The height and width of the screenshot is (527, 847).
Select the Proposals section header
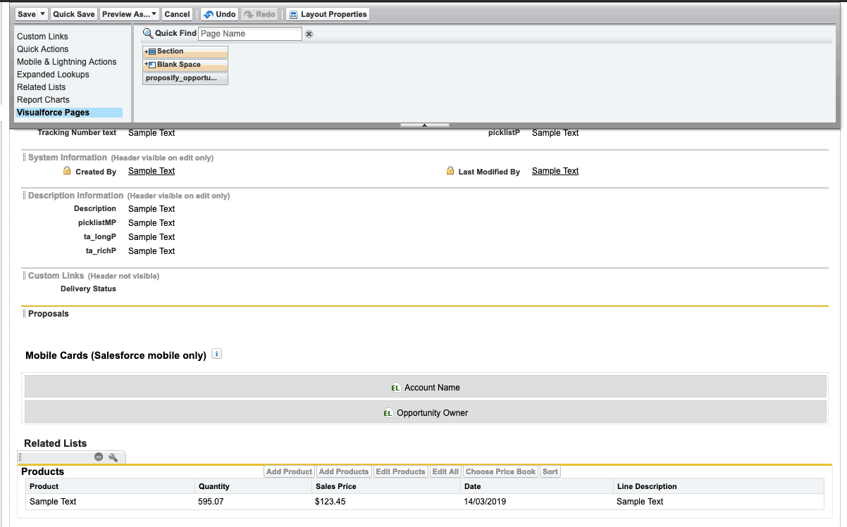coord(49,314)
